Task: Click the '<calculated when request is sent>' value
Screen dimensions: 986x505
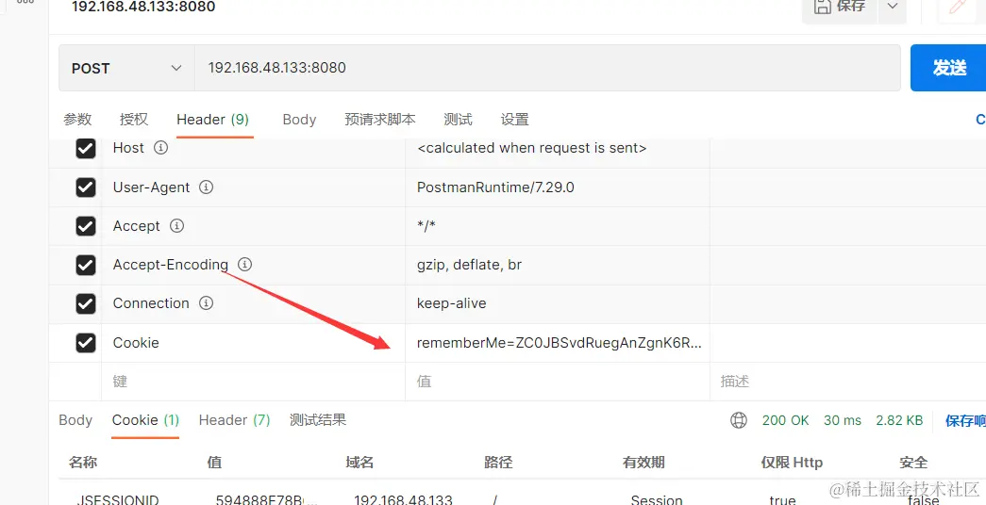Action: (x=531, y=148)
